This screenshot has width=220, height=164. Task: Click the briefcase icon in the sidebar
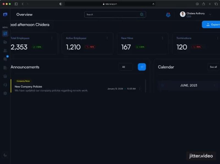pyautogui.click(x=5, y=76)
